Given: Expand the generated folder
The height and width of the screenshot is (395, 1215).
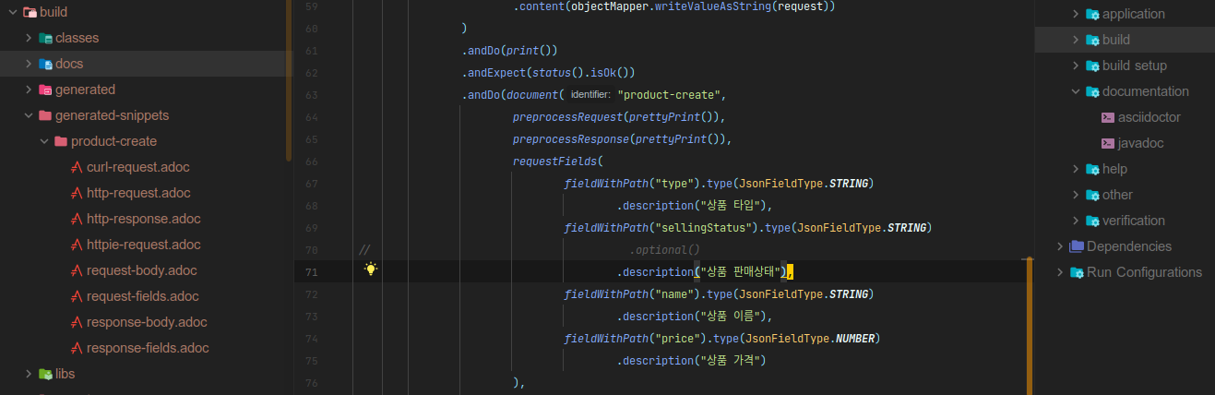Looking at the screenshot, I should click(29, 90).
